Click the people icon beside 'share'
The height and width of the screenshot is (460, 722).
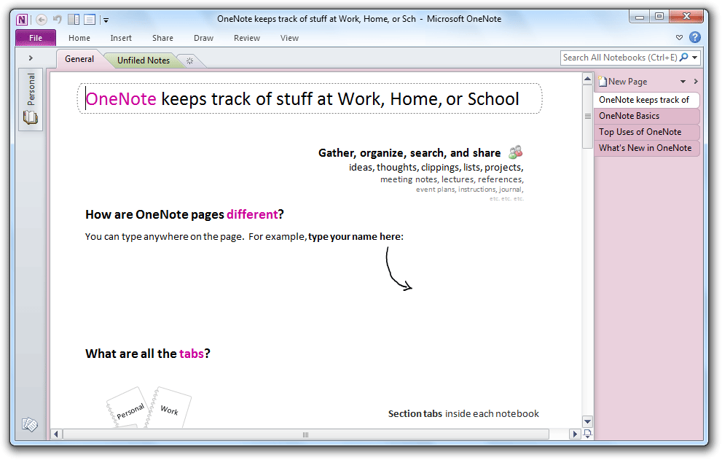516,152
